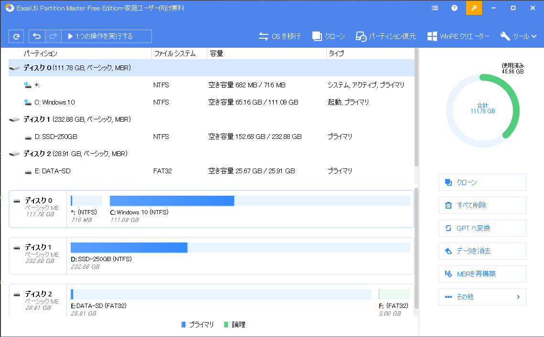Click the redo arrow icon
This screenshot has height=337, width=544.
53,36
